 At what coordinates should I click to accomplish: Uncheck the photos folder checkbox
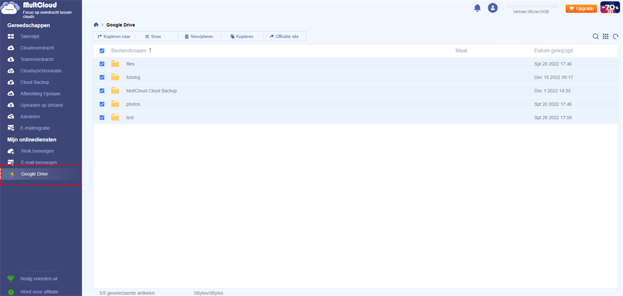click(x=102, y=104)
